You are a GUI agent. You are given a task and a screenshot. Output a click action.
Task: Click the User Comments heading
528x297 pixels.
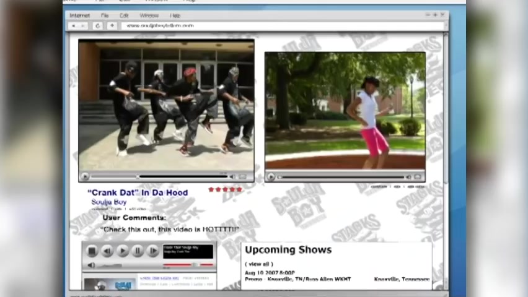(x=134, y=218)
